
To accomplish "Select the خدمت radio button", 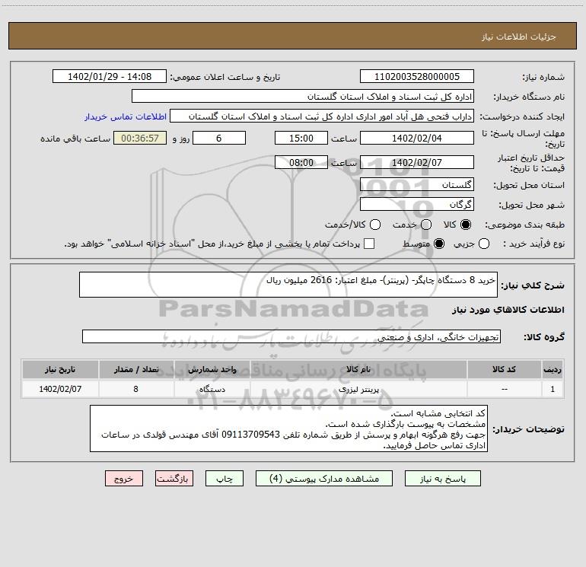I will click(x=426, y=225).
